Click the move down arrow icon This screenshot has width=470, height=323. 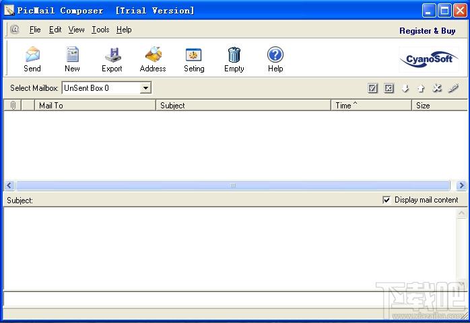405,88
